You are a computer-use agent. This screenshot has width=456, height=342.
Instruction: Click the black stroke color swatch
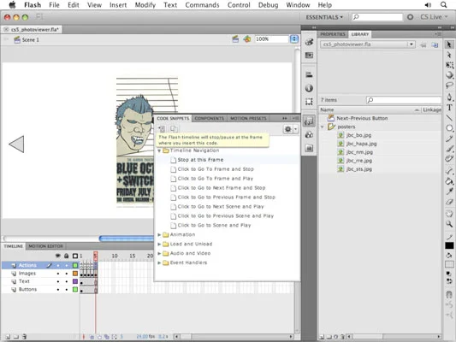pos(449,246)
